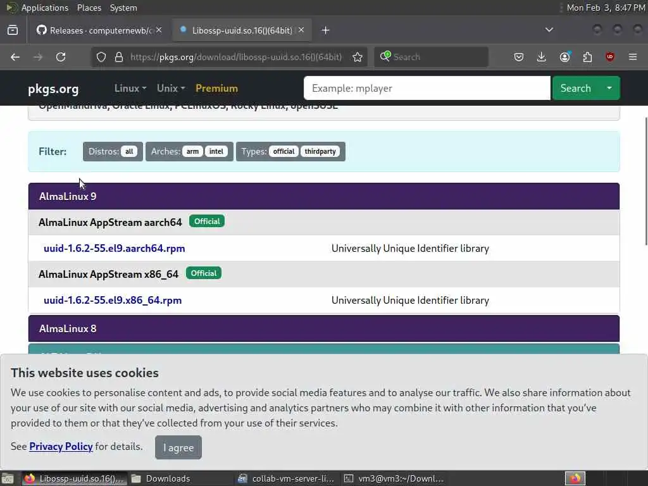The width and height of the screenshot is (648, 486).
Task: Open the Firefox account icon
Action: [x=564, y=57]
